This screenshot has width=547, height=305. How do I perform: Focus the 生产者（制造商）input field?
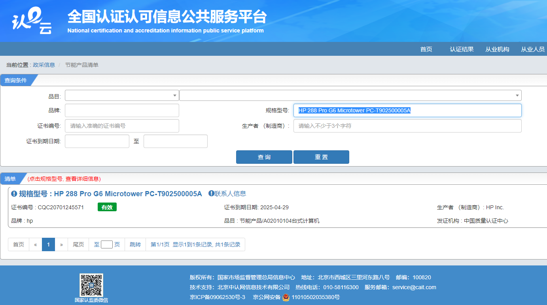click(407, 126)
